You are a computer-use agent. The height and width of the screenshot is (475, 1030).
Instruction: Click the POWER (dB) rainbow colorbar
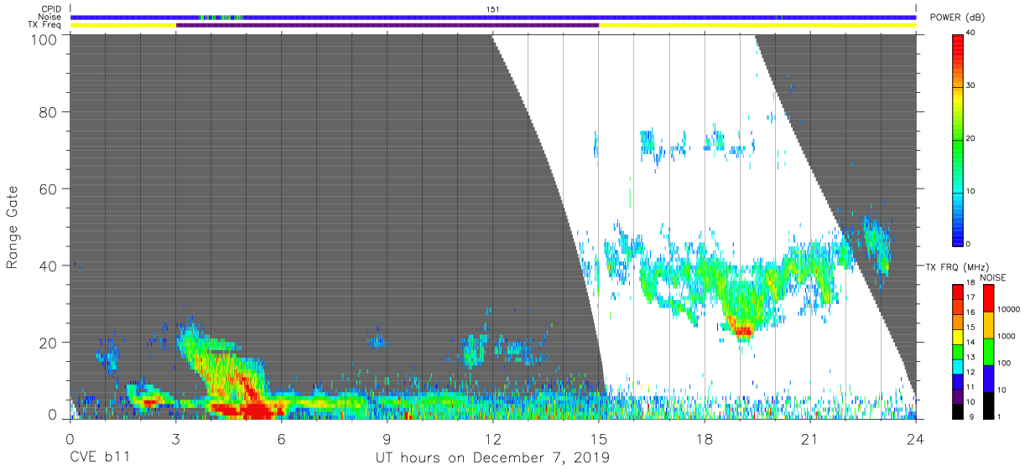(x=957, y=139)
